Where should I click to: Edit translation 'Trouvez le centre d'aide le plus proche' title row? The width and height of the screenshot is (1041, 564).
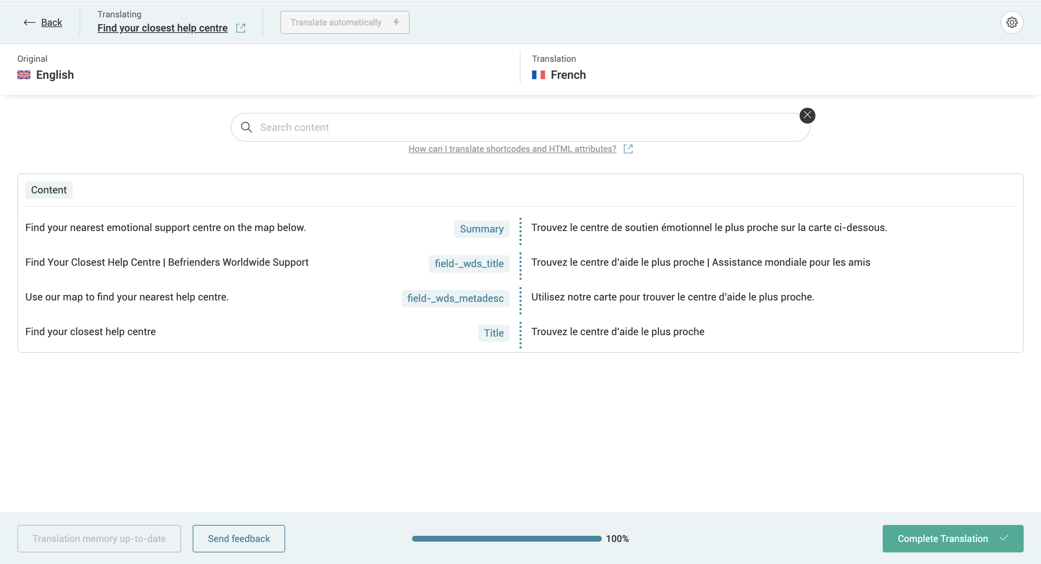617,332
